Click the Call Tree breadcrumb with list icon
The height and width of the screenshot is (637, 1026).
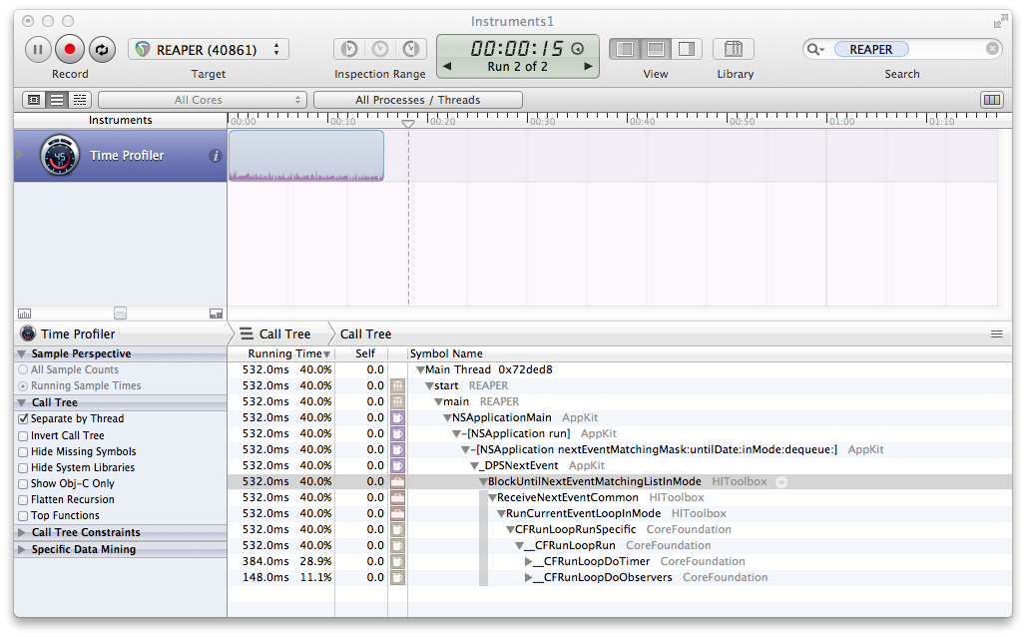(x=275, y=334)
